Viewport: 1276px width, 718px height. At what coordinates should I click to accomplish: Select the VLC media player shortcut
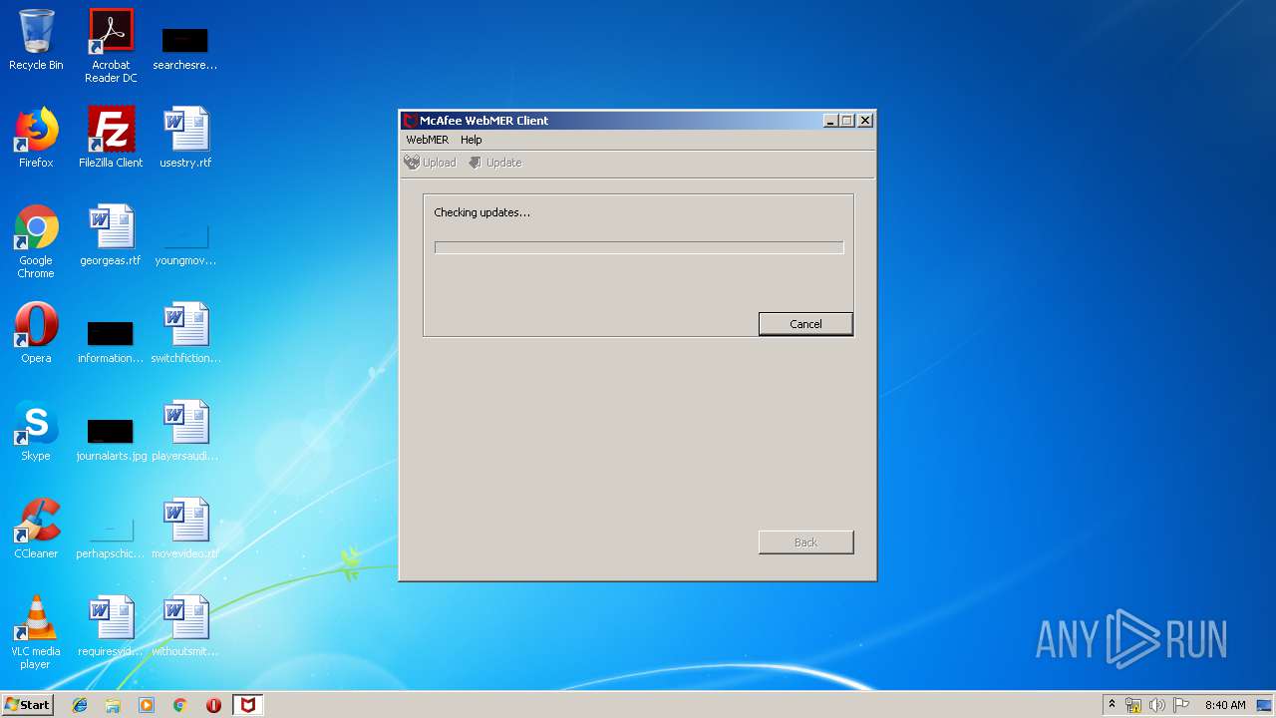36,632
